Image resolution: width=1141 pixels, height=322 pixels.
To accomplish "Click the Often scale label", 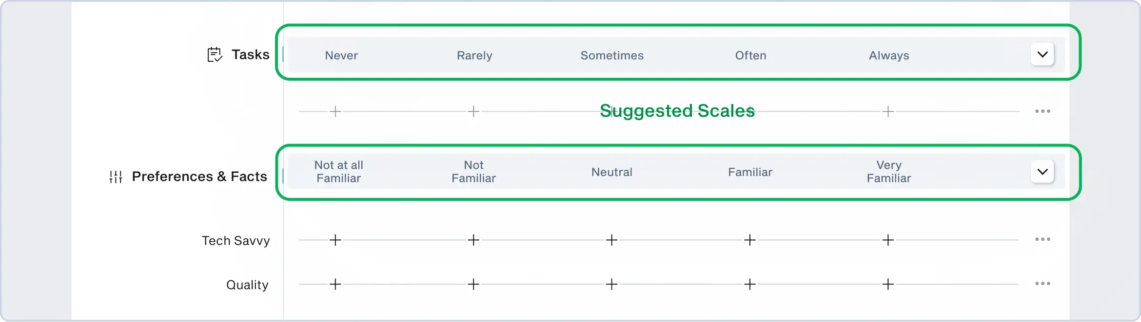I will (750, 55).
